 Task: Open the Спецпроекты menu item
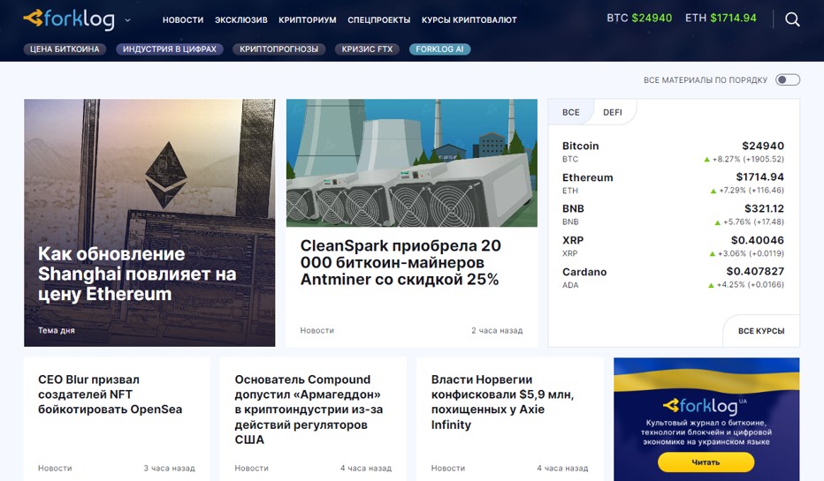(x=379, y=20)
